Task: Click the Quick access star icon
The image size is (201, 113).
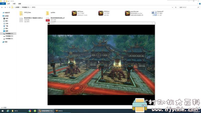Action: click(x=3, y=13)
